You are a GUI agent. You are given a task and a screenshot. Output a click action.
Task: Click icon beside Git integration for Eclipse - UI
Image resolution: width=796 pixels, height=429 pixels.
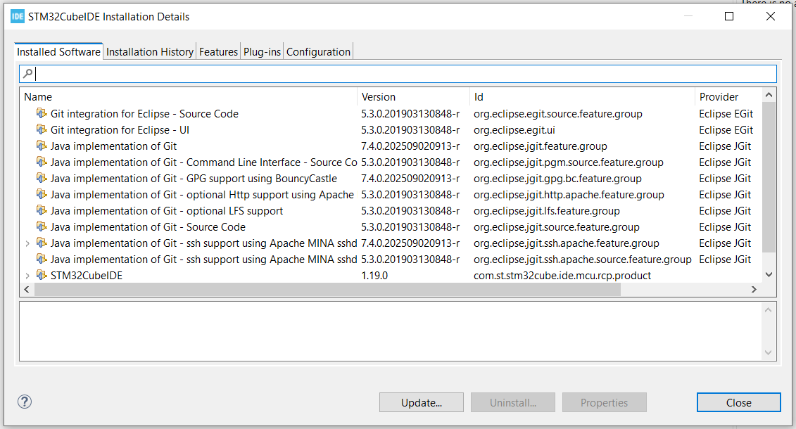42,130
